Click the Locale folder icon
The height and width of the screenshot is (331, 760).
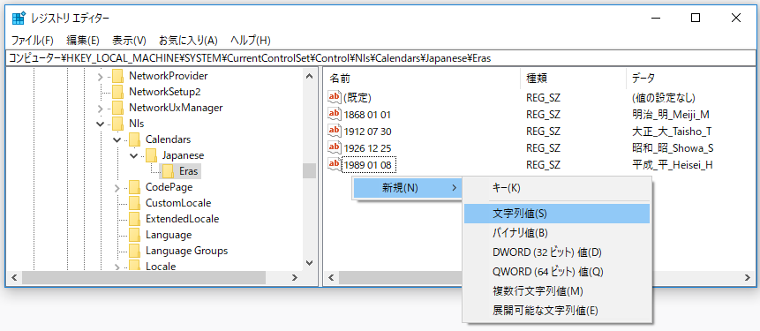coord(134,266)
